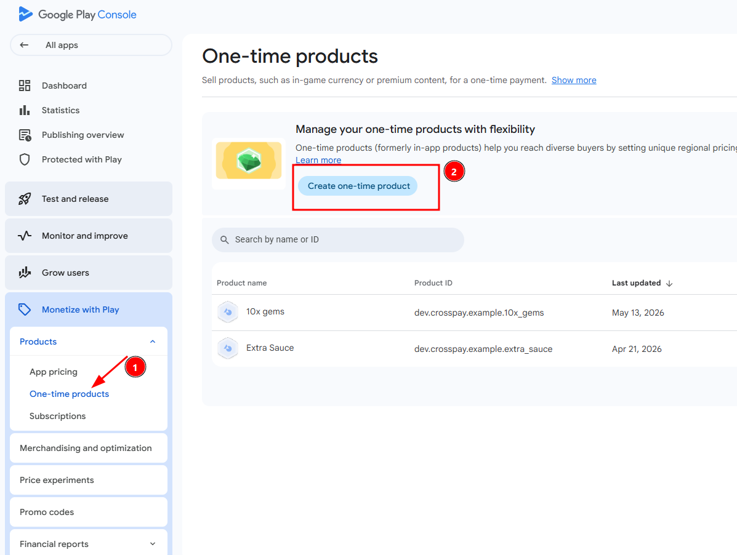This screenshot has width=737, height=555.
Task: Click the Test and release rocket icon
Action: coord(25,199)
